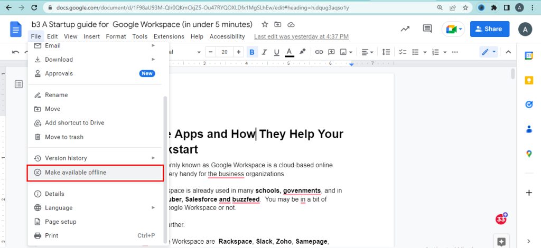Image resolution: width=541 pixels, height=248 pixels.
Task: Open the Accessibility menu
Action: point(227,36)
